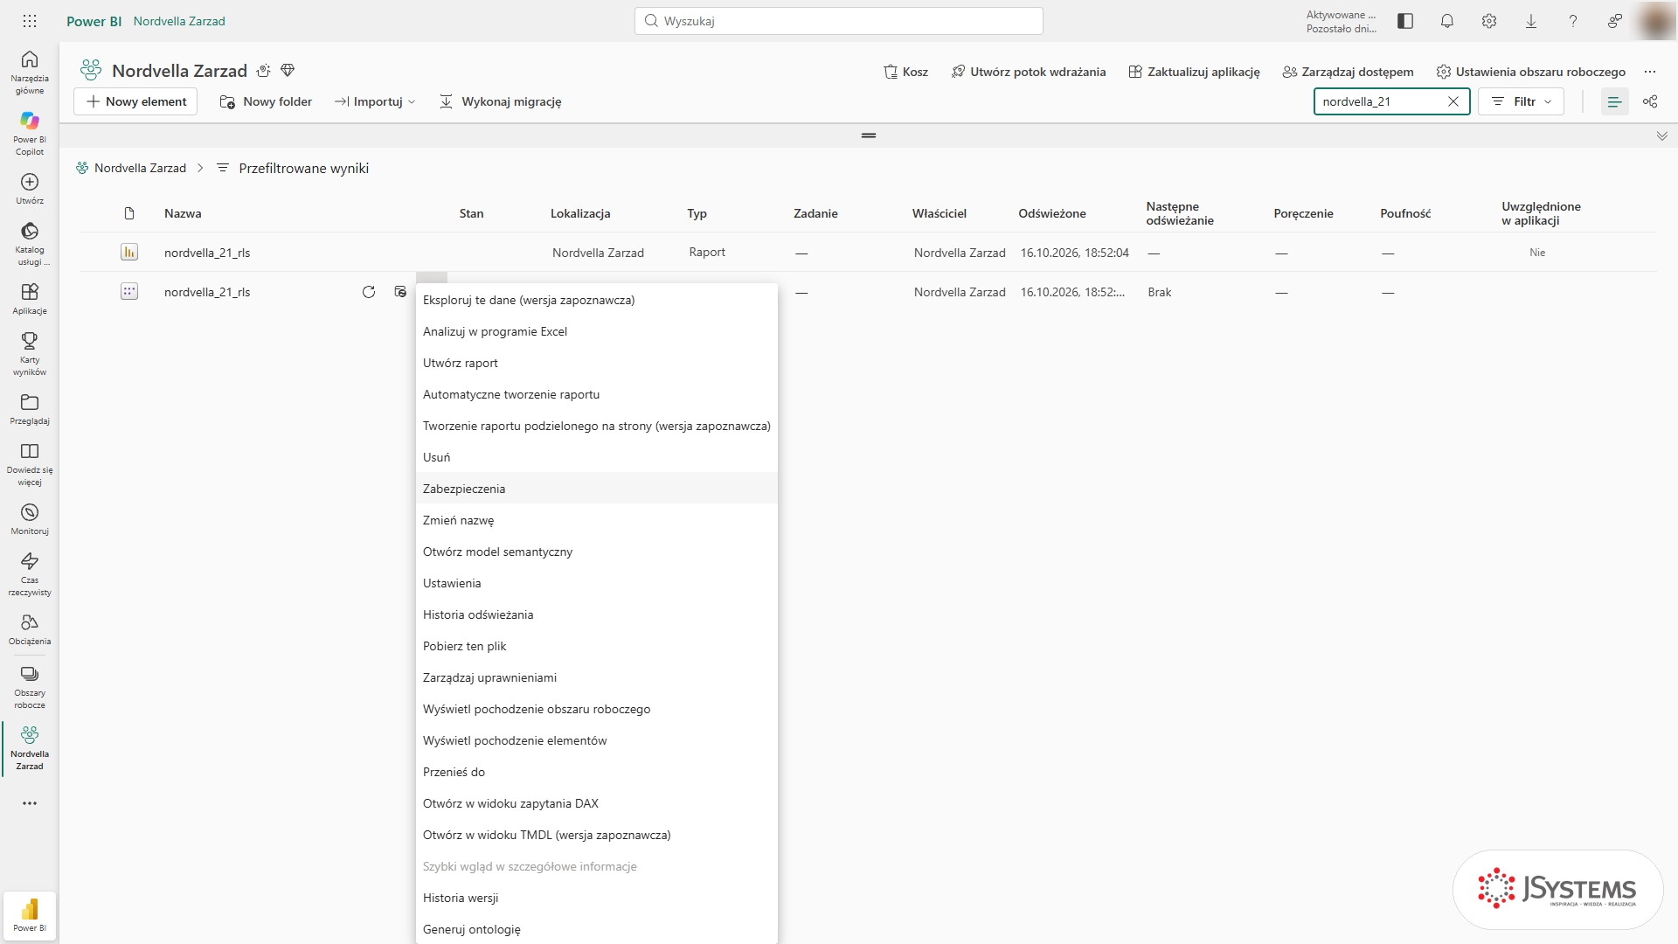Click the Nowy element button
1678x944 pixels.
(136, 101)
